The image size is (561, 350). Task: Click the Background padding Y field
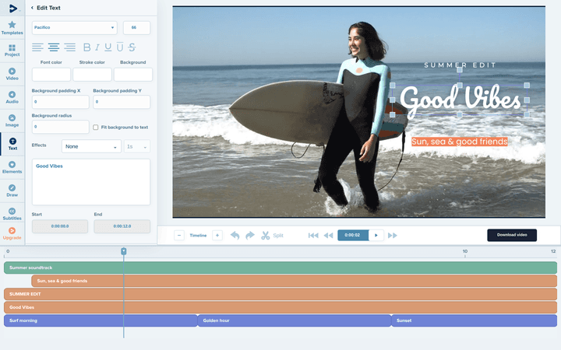click(x=122, y=102)
